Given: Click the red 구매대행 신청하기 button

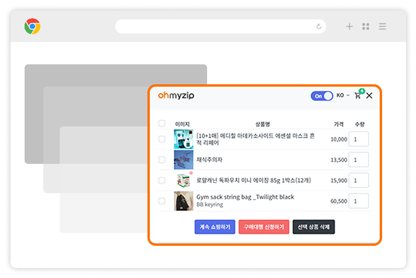Looking at the screenshot, I should point(264,226).
